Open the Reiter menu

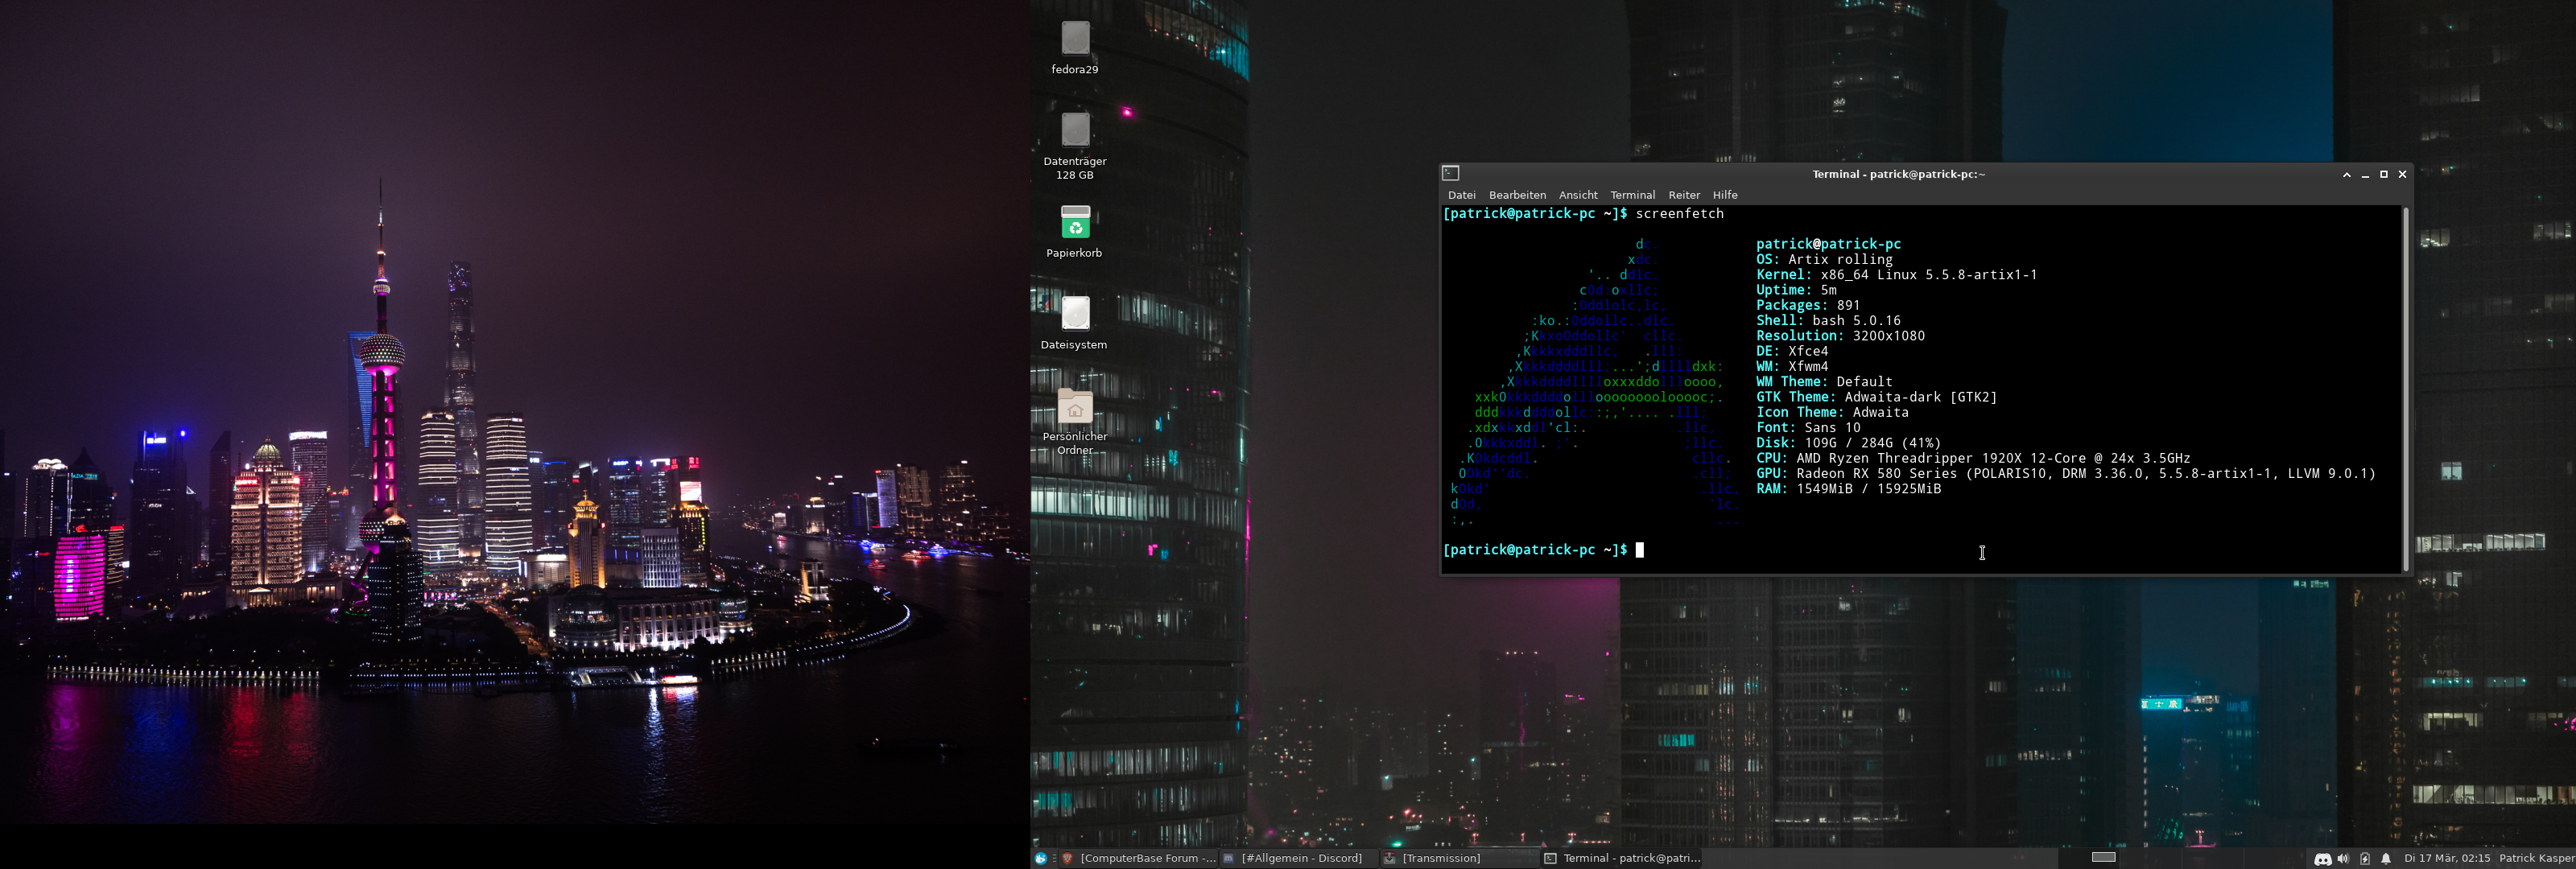click(x=1683, y=195)
